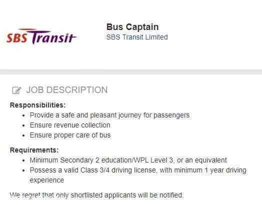262x205 pixels.
Task: Click the safe and pleasant journey bullet
Action: [109, 115]
